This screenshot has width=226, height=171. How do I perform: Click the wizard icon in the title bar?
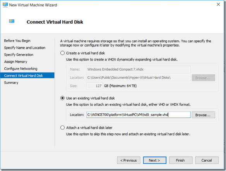pos(5,5)
